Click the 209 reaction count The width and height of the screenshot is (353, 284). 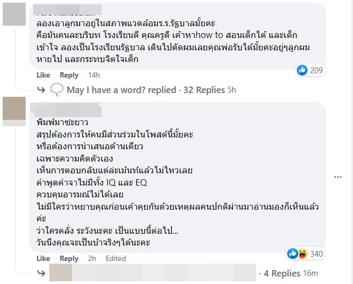[x=317, y=70]
